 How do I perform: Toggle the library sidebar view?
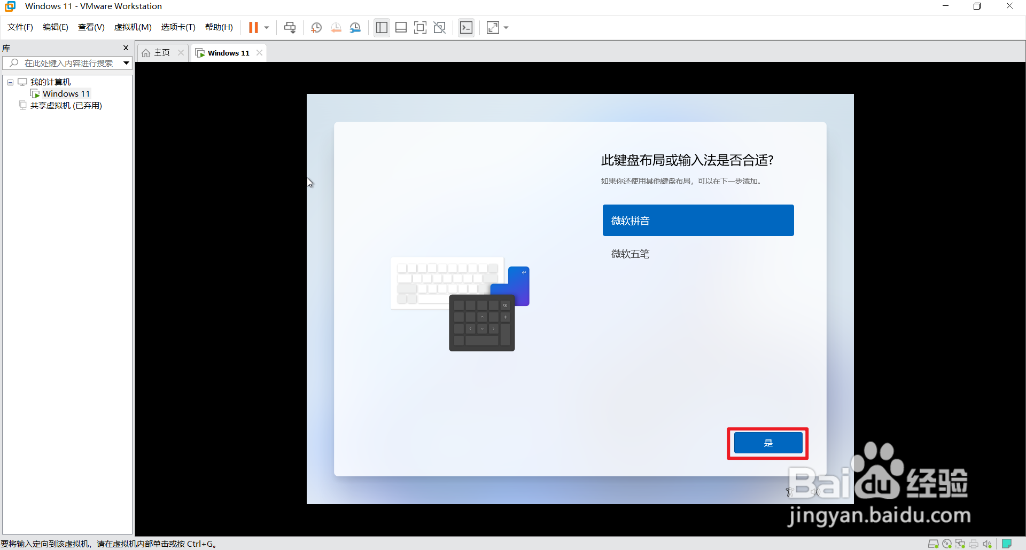(382, 27)
